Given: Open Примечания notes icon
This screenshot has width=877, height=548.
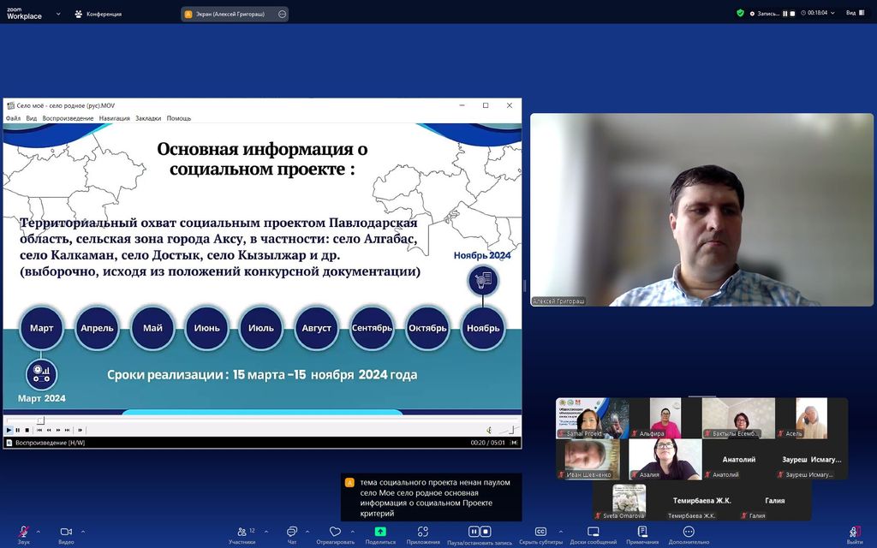Looking at the screenshot, I should (x=642, y=533).
